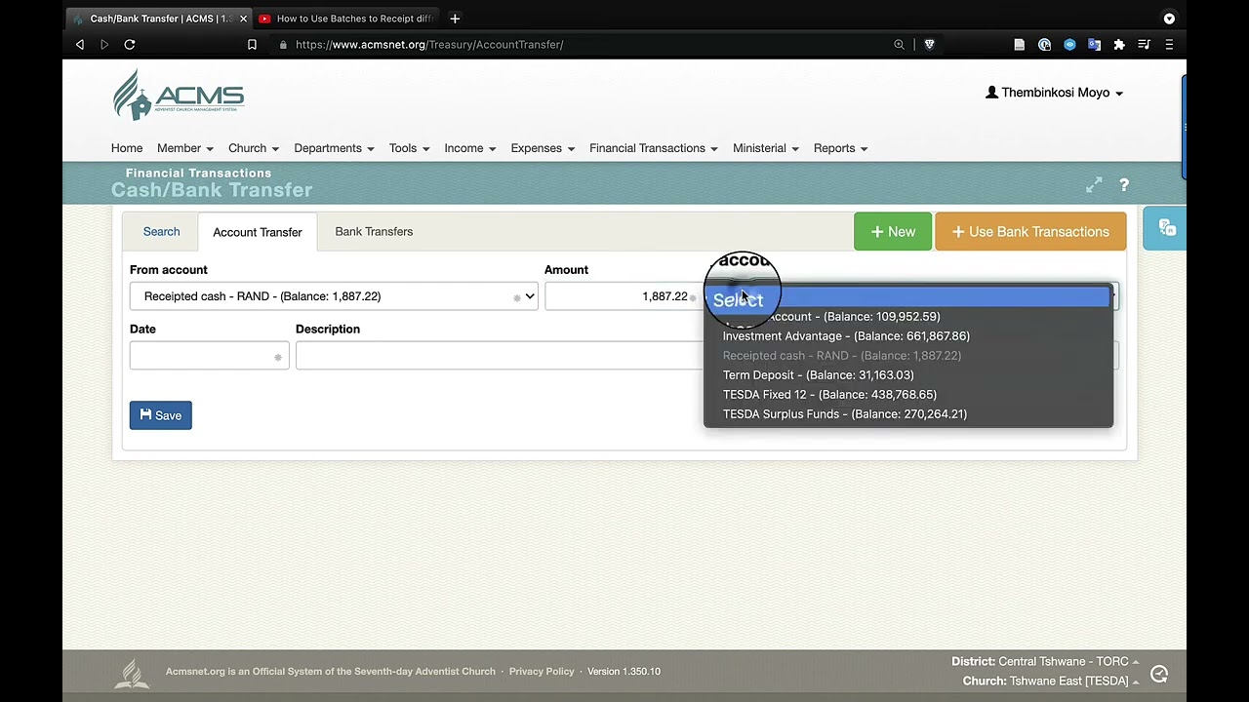Select the Account Transfer tab
The width and height of the screenshot is (1249, 702).
click(258, 232)
